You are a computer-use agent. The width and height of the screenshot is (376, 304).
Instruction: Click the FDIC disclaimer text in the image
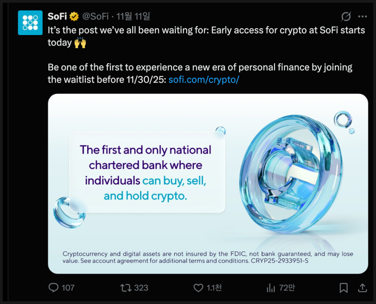point(208,257)
